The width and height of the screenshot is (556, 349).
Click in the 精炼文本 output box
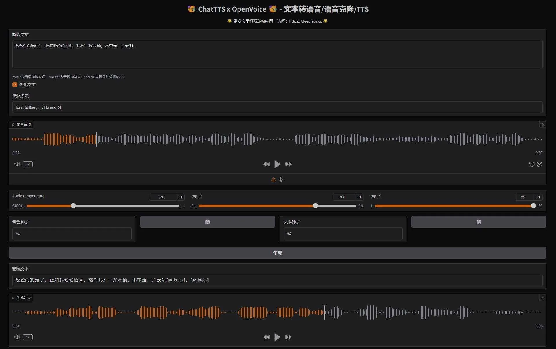(x=277, y=280)
